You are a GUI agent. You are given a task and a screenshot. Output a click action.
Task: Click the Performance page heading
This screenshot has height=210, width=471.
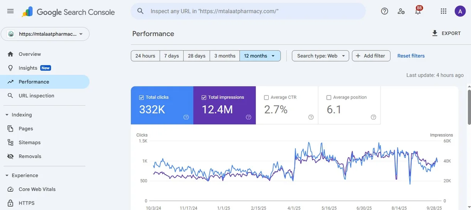click(x=153, y=33)
